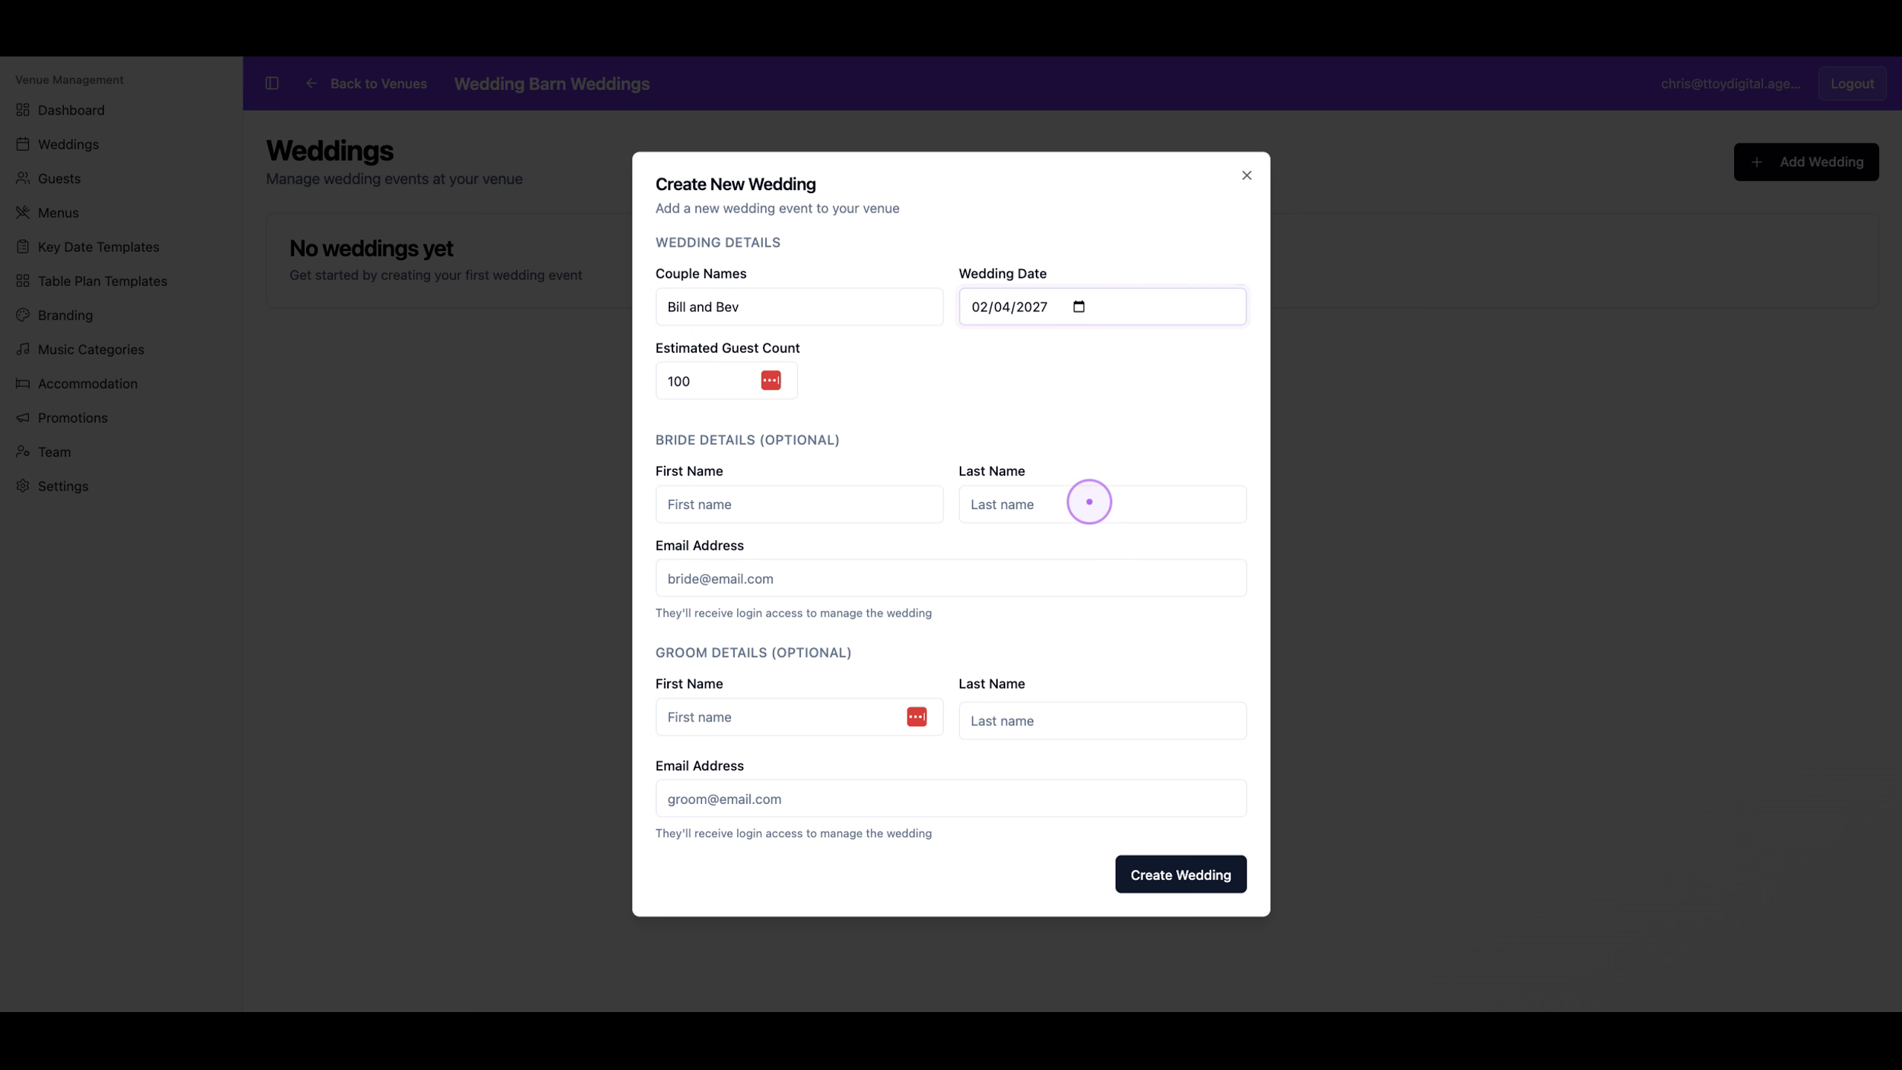Click the Create Wedding button
Screen dimensions: 1902x1070
1181,875
